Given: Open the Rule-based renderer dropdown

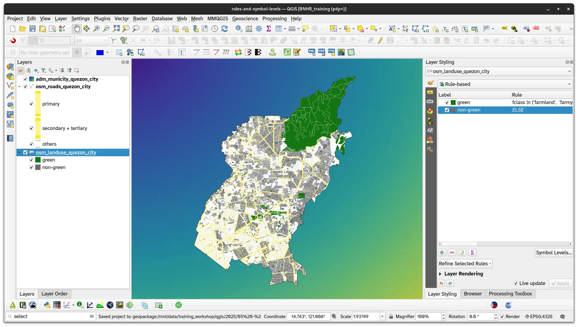Looking at the screenshot, I should coord(505,84).
